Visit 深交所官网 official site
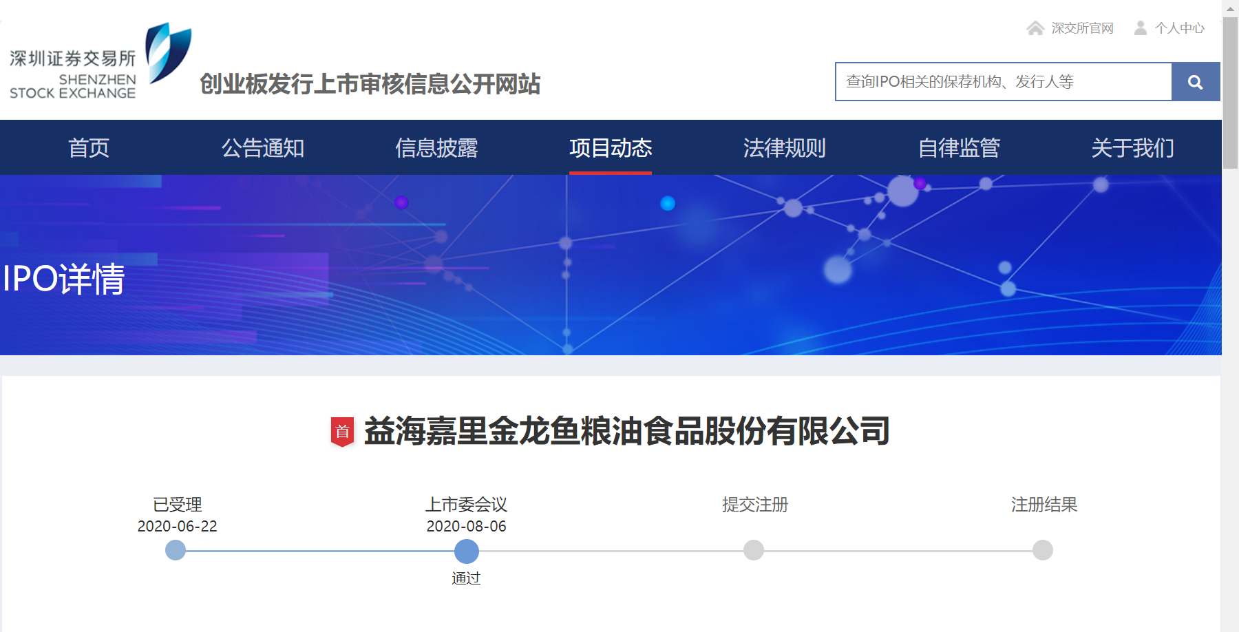The width and height of the screenshot is (1239, 632). 1081,28
